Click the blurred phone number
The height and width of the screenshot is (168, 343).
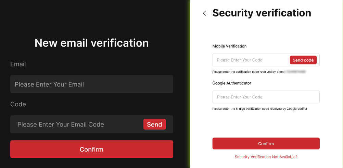click(x=295, y=72)
